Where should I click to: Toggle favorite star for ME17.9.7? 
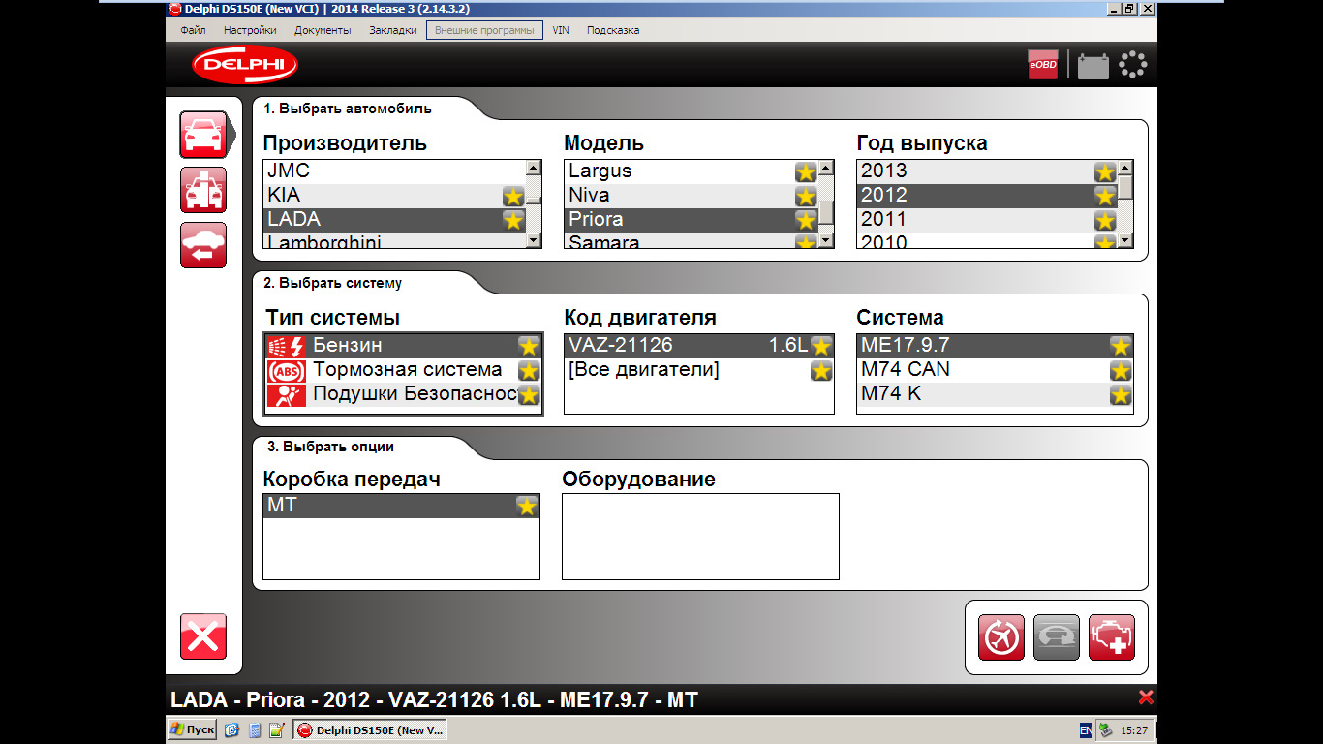[x=1121, y=346]
